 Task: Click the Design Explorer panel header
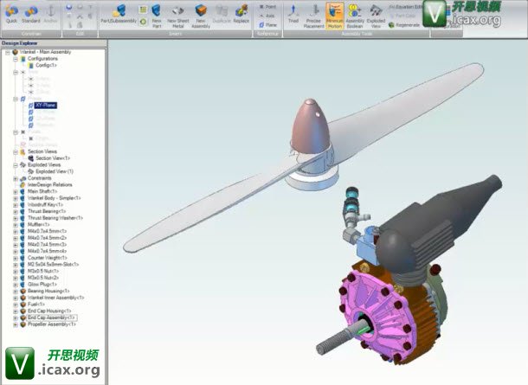(54, 43)
